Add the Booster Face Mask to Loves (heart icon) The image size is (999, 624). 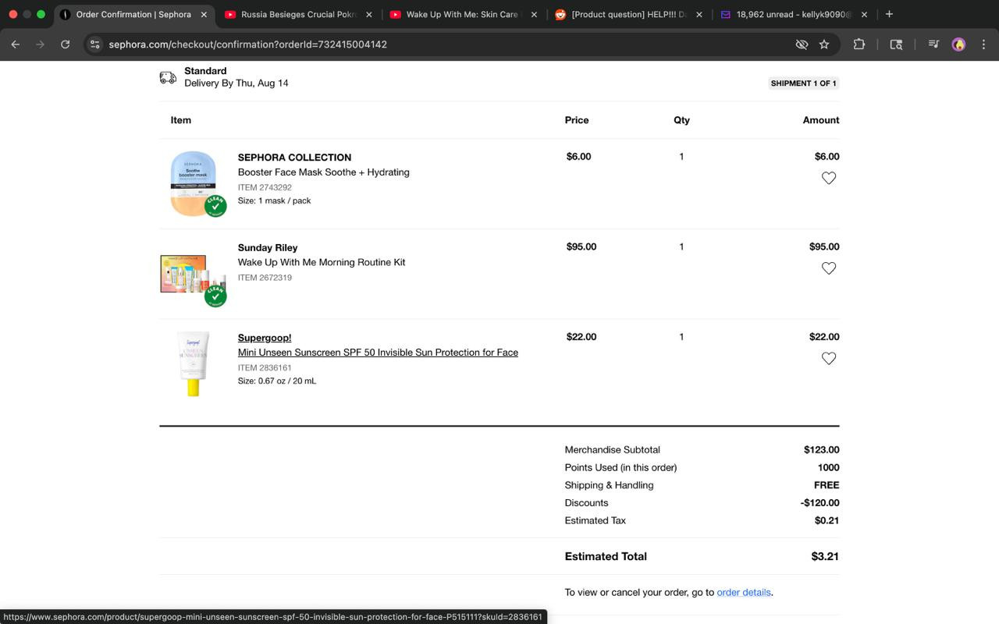[x=829, y=178]
